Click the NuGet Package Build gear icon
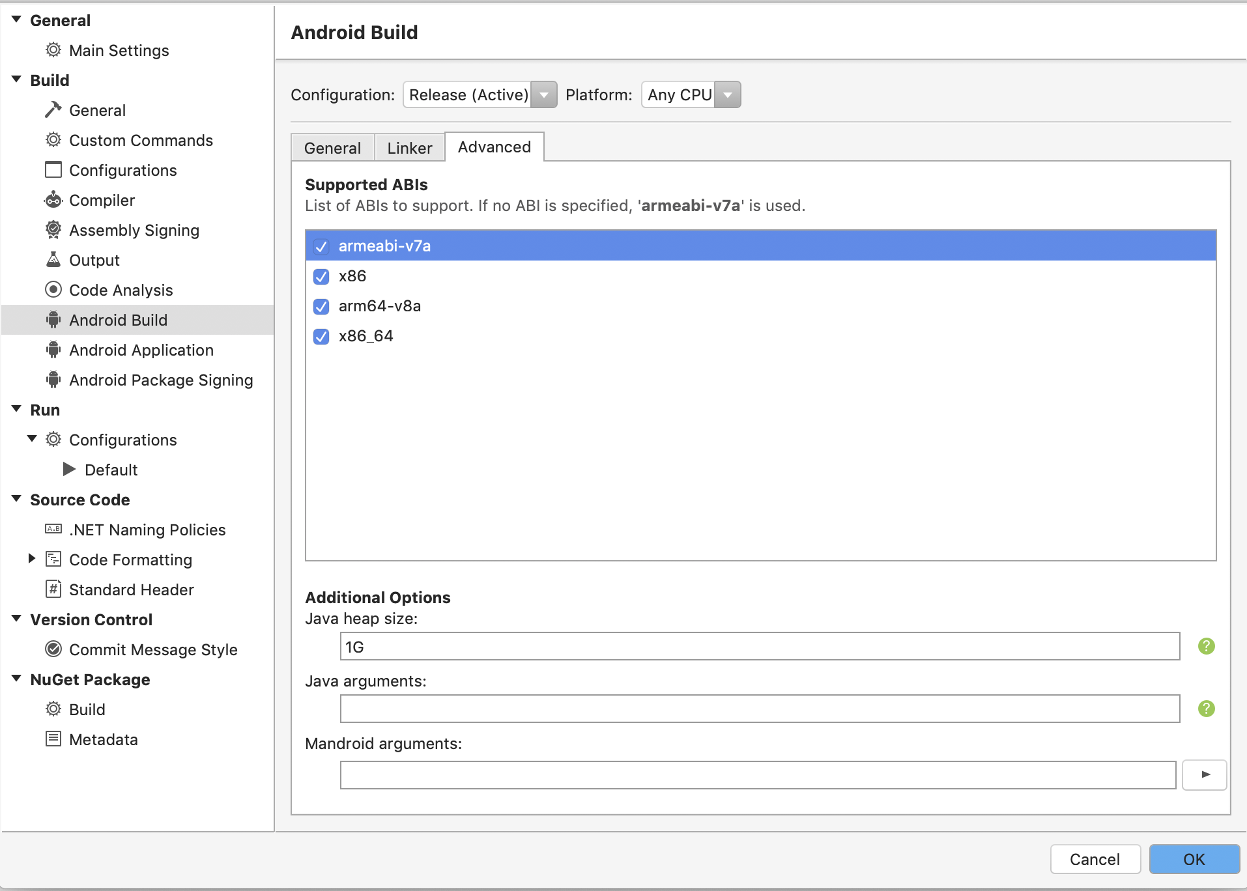The height and width of the screenshot is (891, 1247). (53, 709)
